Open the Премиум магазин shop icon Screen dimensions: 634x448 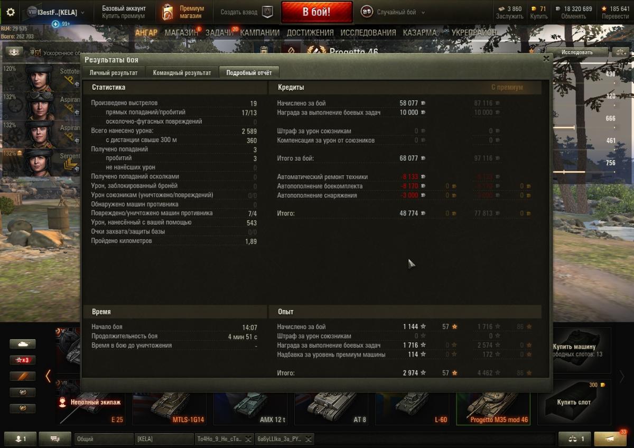click(168, 12)
